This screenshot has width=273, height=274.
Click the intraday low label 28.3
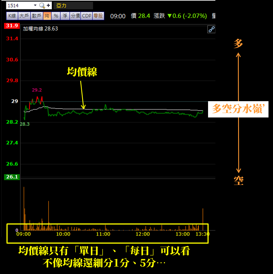[25, 124]
